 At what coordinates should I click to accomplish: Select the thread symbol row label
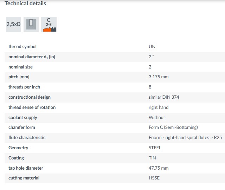[22, 47]
